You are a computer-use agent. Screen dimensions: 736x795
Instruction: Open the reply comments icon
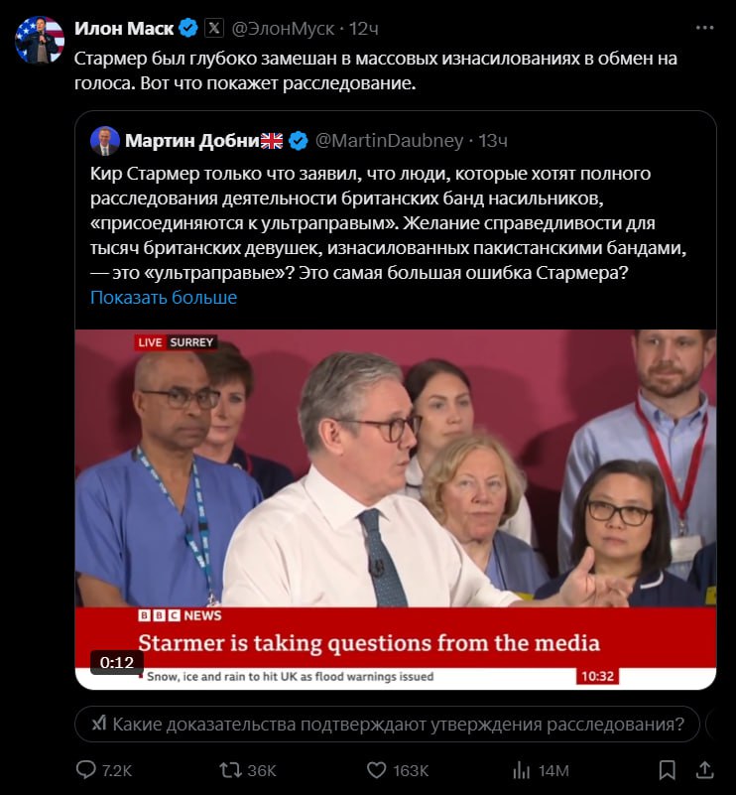[86, 770]
